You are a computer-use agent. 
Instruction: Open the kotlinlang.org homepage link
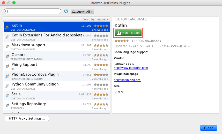(x=127, y=80)
